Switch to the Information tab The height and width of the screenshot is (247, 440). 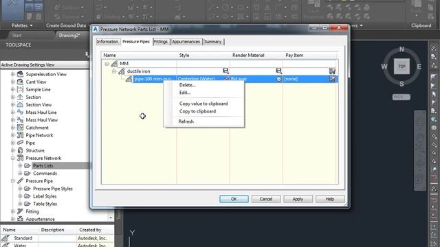[x=107, y=41]
